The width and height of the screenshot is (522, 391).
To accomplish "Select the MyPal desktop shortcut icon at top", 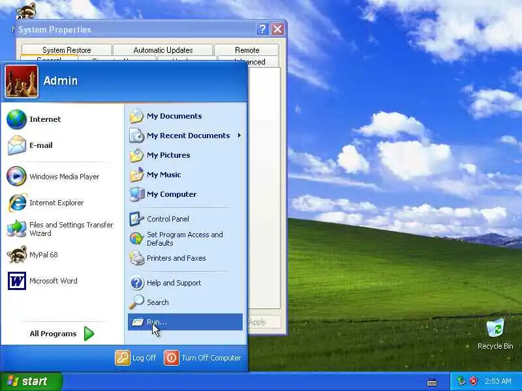I will (x=26, y=10).
